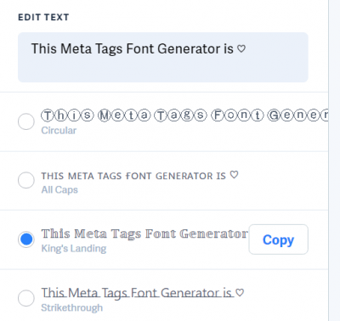Viewport: 340px width, 321px height.
Task: Click inside the Edit Text input box
Action: pyautogui.click(x=163, y=57)
